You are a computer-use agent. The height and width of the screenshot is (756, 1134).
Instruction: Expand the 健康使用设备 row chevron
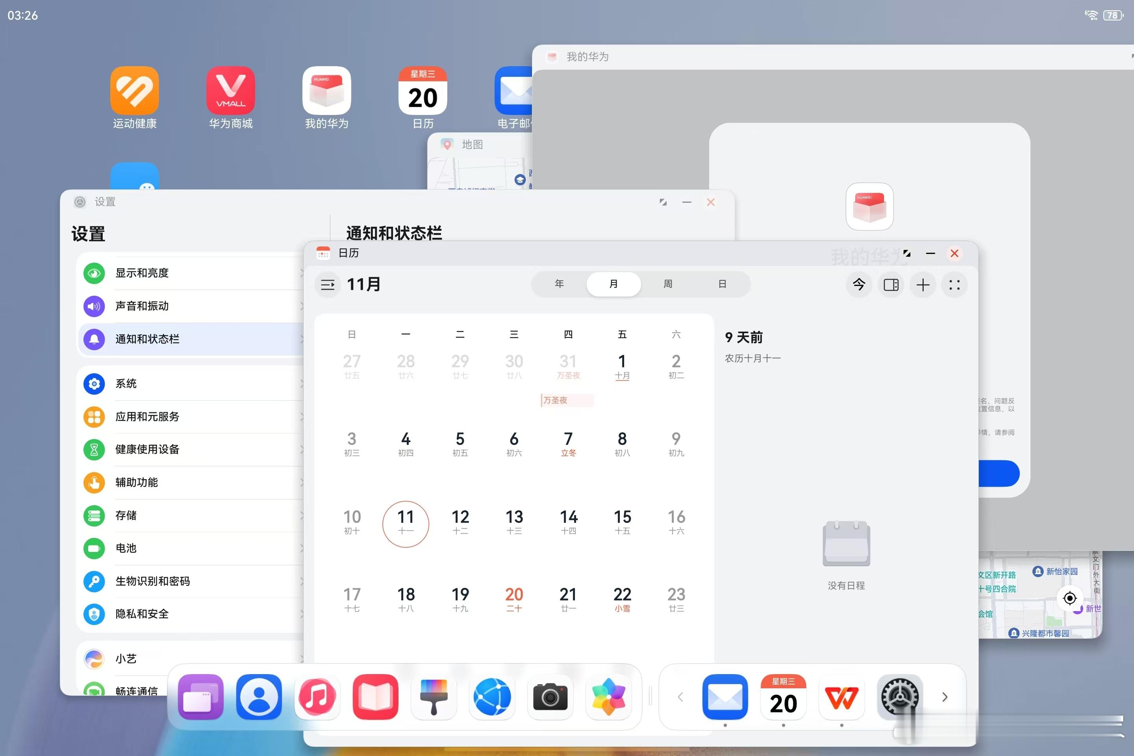pyautogui.click(x=301, y=449)
